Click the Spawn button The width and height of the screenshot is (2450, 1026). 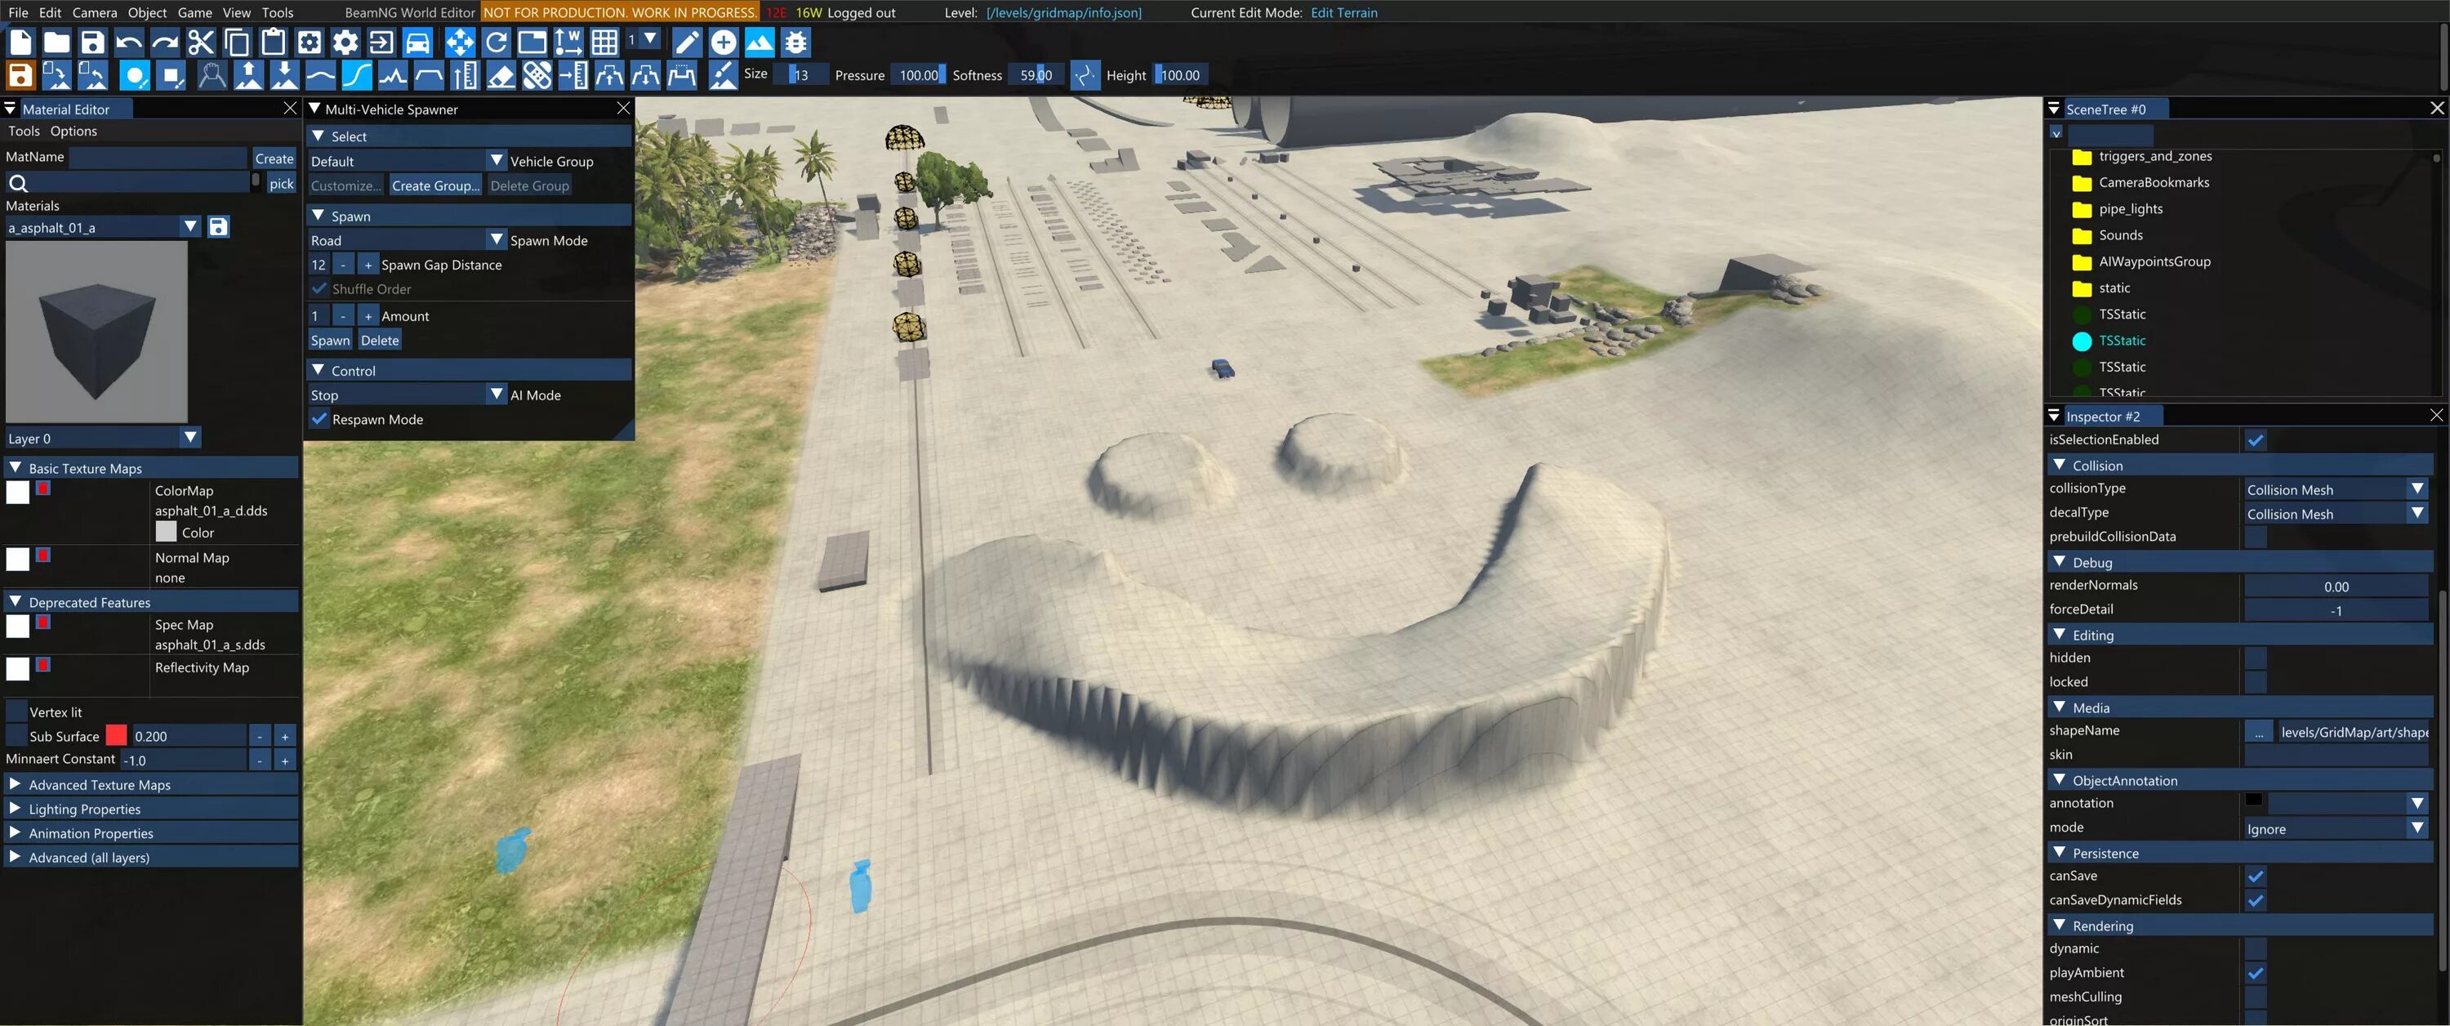pos(330,340)
